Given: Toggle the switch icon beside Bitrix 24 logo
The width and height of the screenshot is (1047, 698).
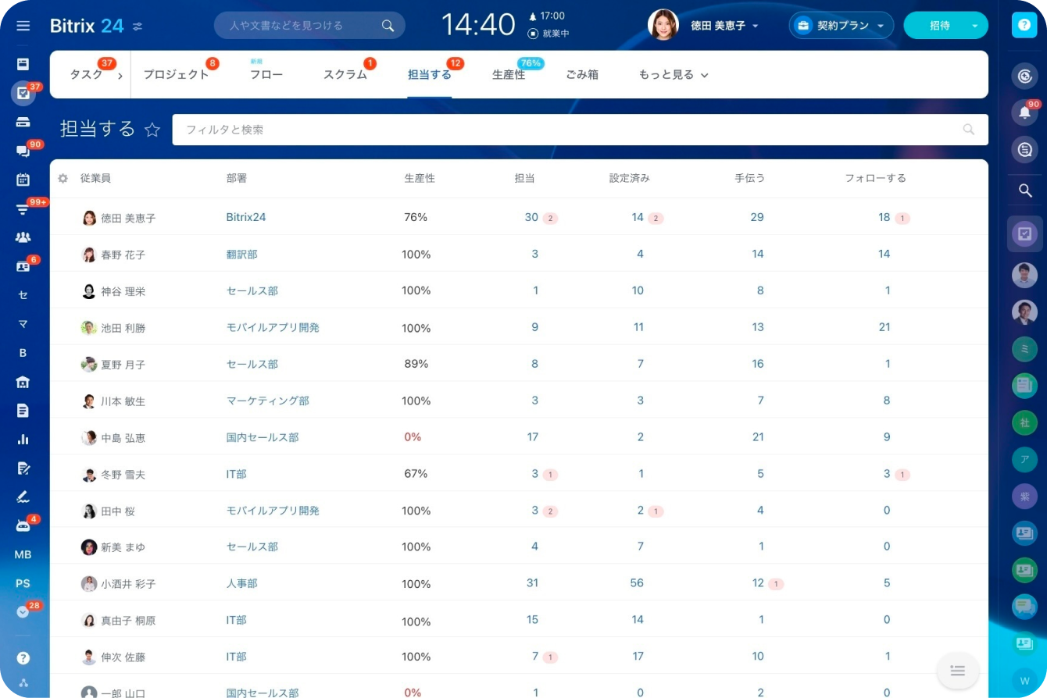Looking at the screenshot, I should click(138, 26).
